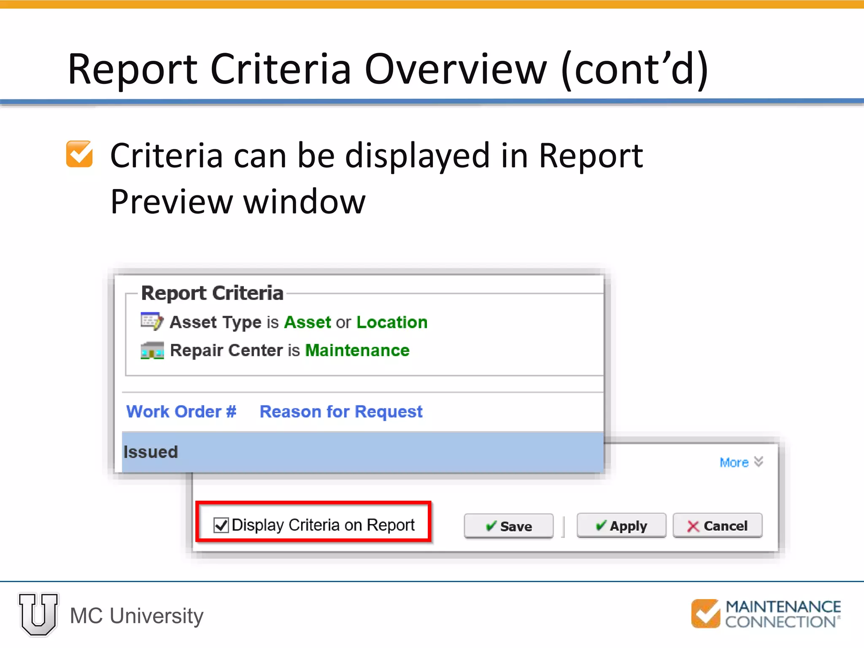Click the Repair Center label
The width and height of the screenshot is (864, 648).
point(227,351)
